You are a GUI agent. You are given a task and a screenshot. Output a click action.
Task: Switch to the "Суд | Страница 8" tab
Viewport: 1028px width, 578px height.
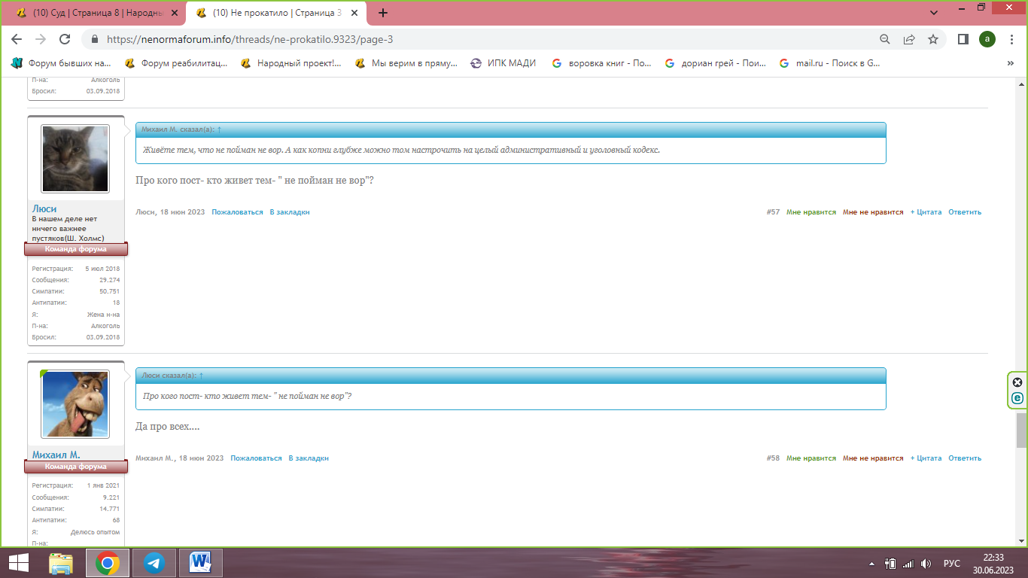90,13
